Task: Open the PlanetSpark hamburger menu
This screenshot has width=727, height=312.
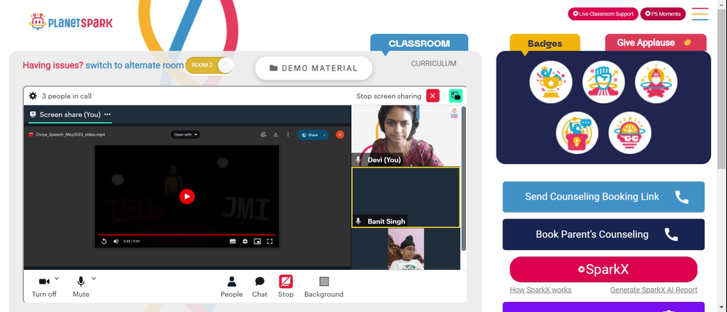Action: tap(699, 14)
